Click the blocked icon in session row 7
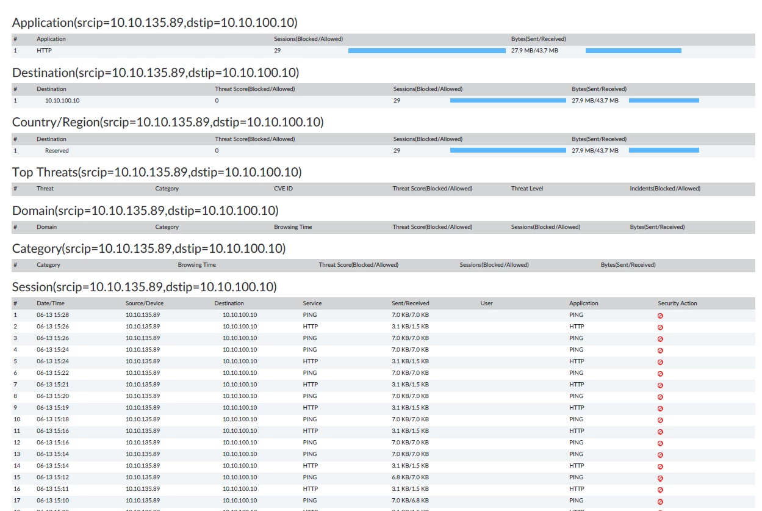The image size is (762, 511). tap(660, 385)
